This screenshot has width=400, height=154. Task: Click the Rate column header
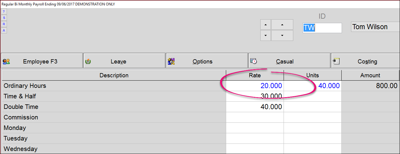tap(255, 75)
